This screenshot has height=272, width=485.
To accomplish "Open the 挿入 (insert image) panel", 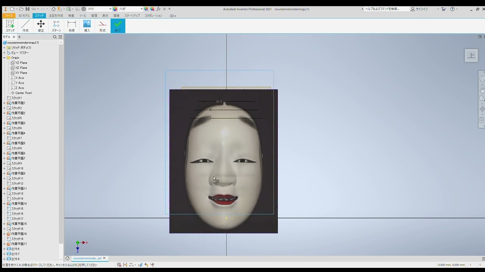I will coord(87,26).
